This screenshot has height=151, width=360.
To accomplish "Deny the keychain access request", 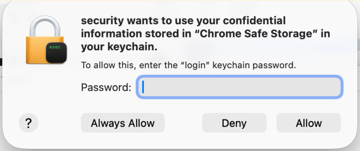I will tap(234, 123).
